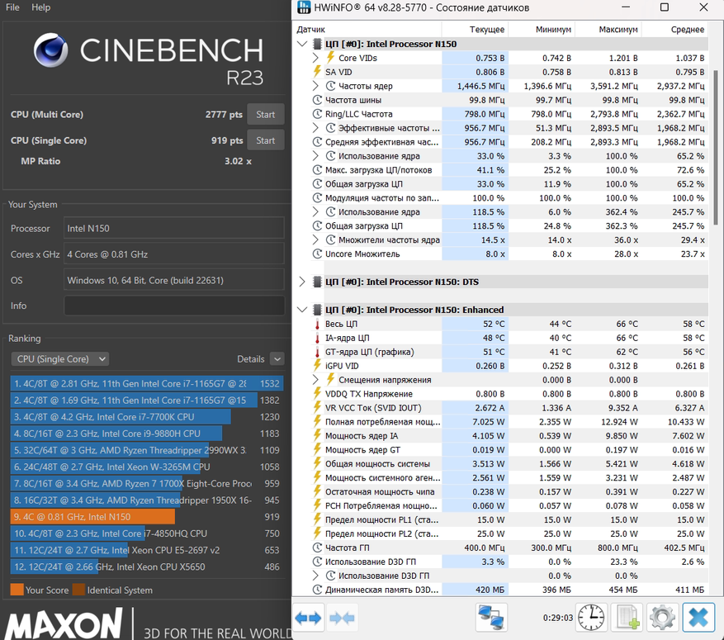Click the lightning icon beside VDDQ TX Напряжение

[317, 393]
